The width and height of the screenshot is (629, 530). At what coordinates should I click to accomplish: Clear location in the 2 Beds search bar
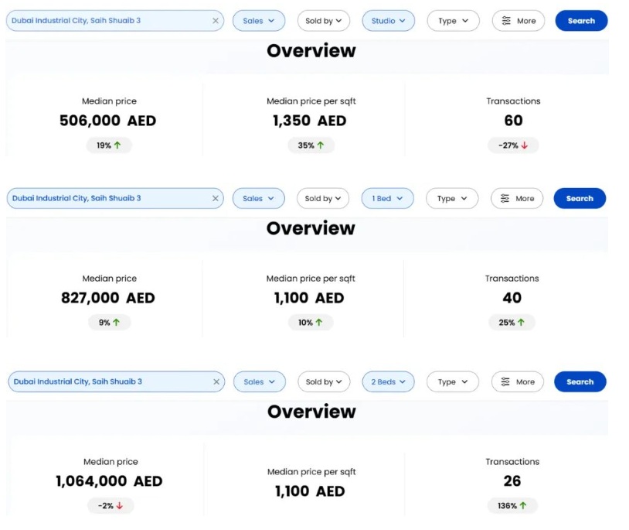pyautogui.click(x=216, y=382)
